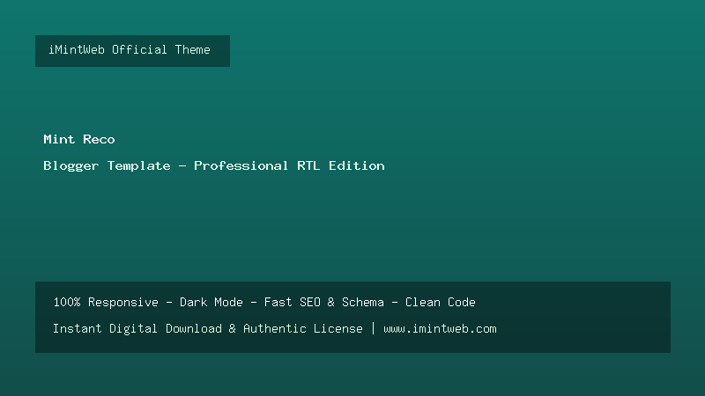
Task: Click the word Official in badge
Action: click(x=139, y=49)
